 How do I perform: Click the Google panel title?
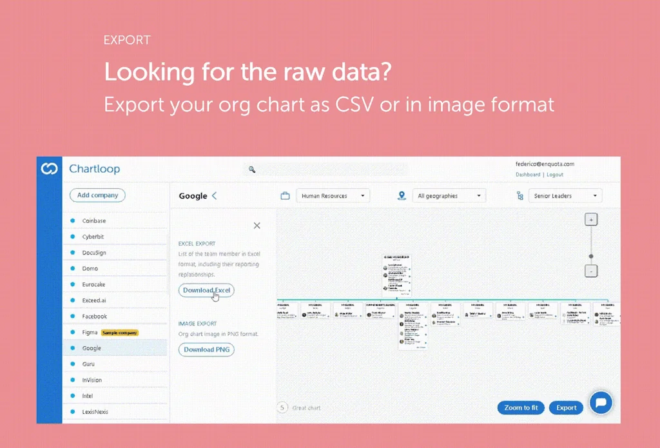coord(193,196)
